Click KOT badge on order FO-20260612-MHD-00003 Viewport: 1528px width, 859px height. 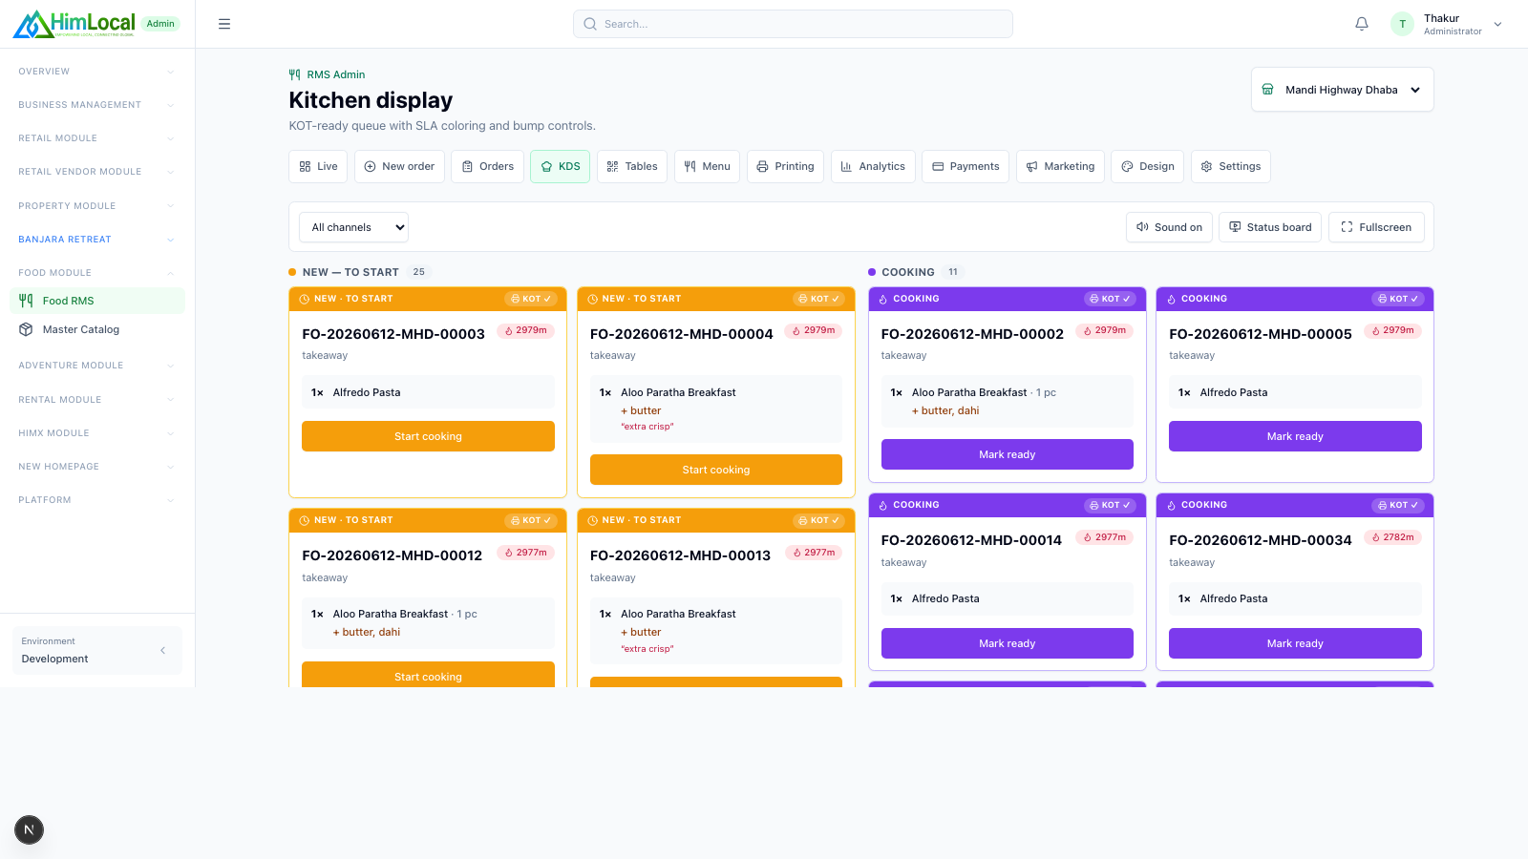click(530, 299)
